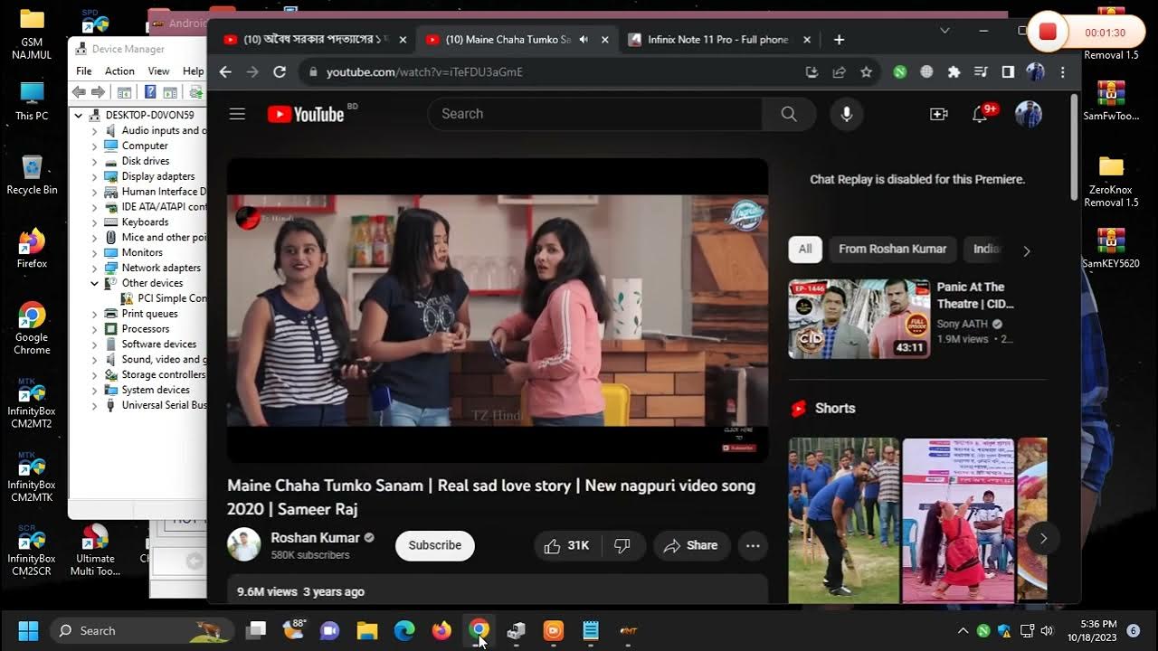Click in YouTube search input field

[x=594, y=114]
